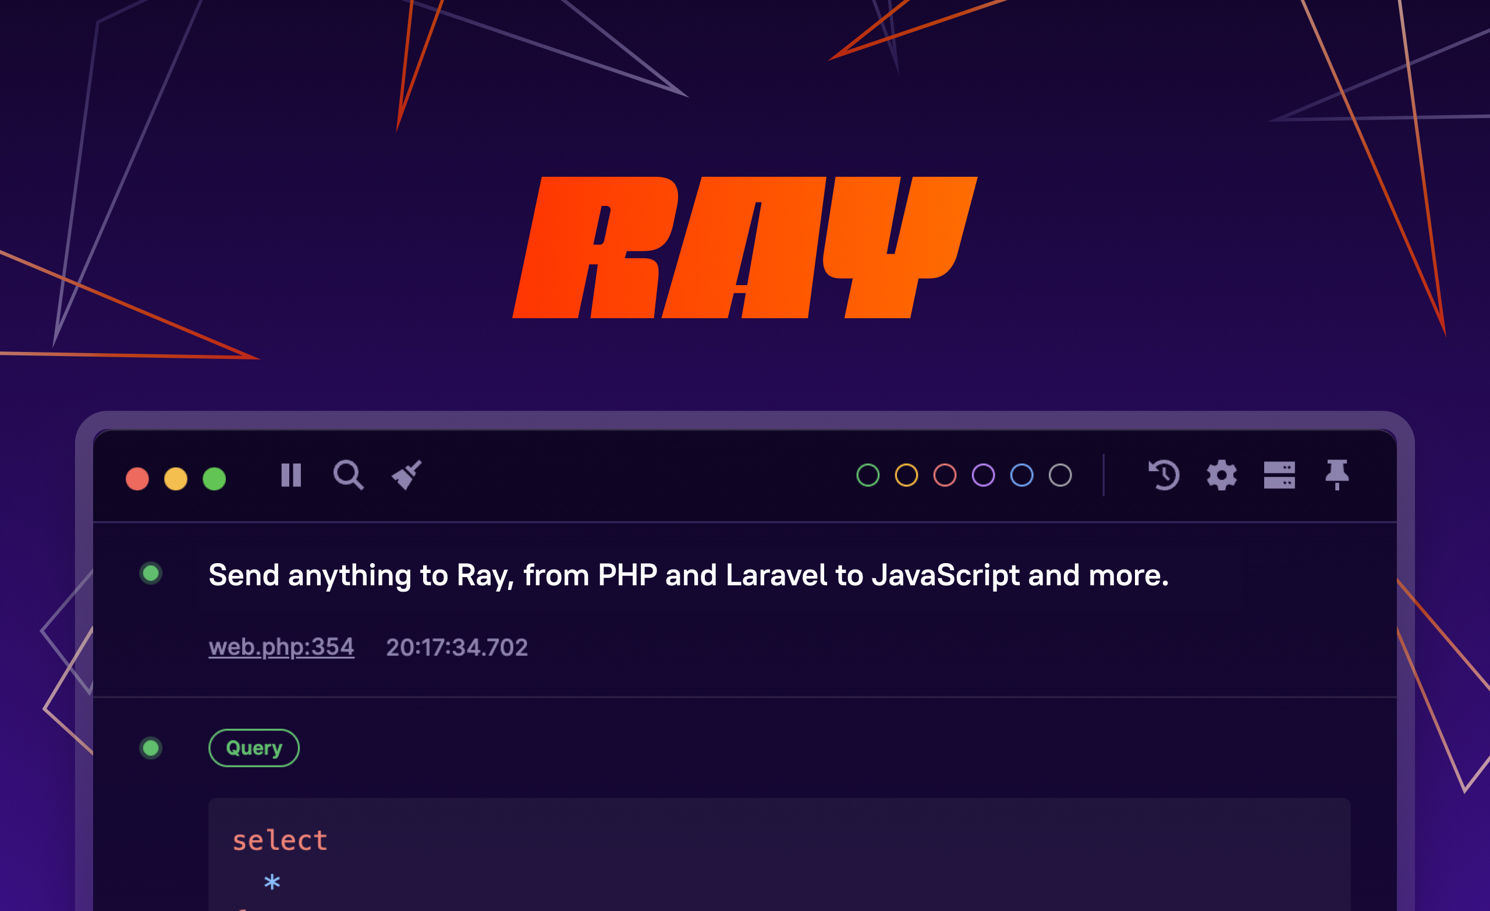Pause incoming Ray messages
Image resolution: width=1490 pixels, height=911 pixels.
pyautogui.click(x=291, y=477)
